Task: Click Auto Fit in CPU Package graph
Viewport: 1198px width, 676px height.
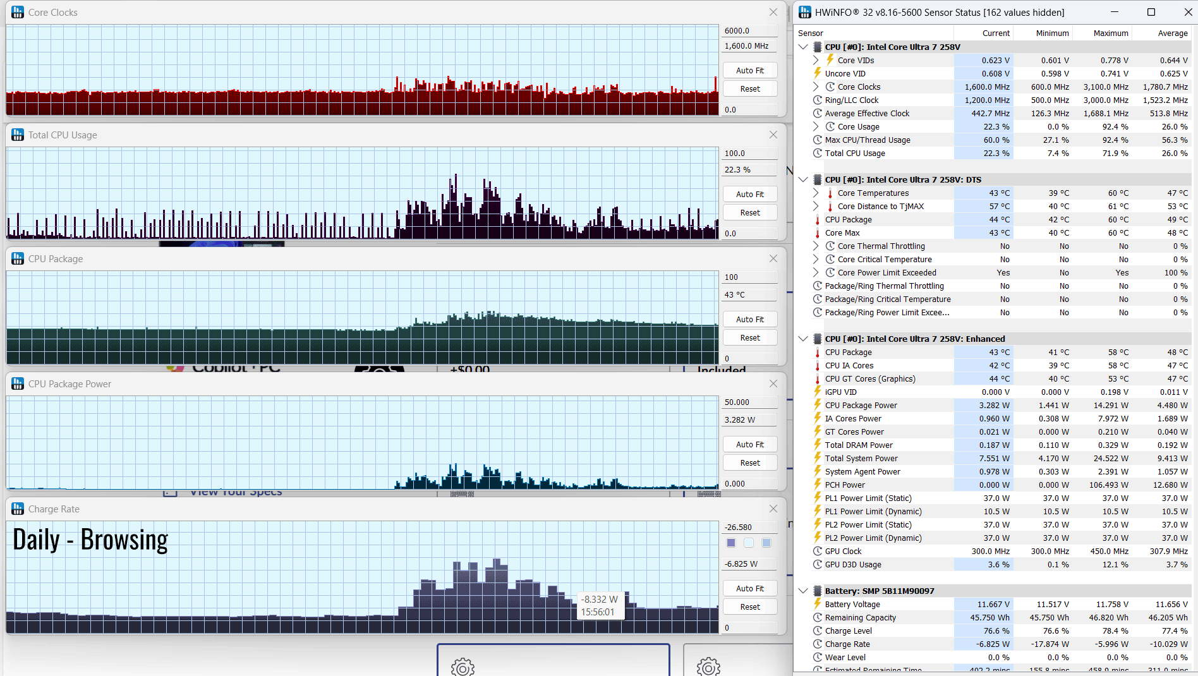Action: [x=750, y=319]
